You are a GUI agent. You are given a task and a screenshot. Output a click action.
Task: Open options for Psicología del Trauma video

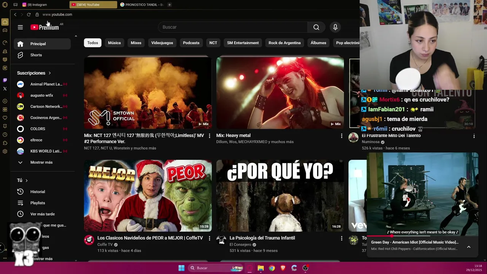coord(341,238)
